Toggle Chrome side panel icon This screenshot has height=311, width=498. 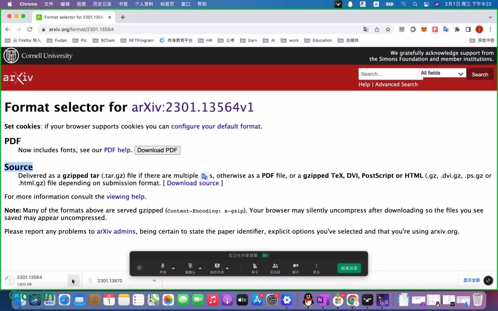(x=468, y=30)
